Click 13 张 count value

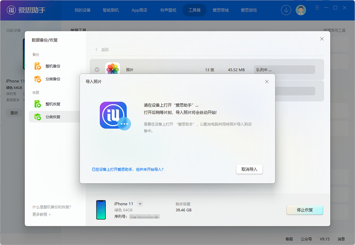(209, 70)
